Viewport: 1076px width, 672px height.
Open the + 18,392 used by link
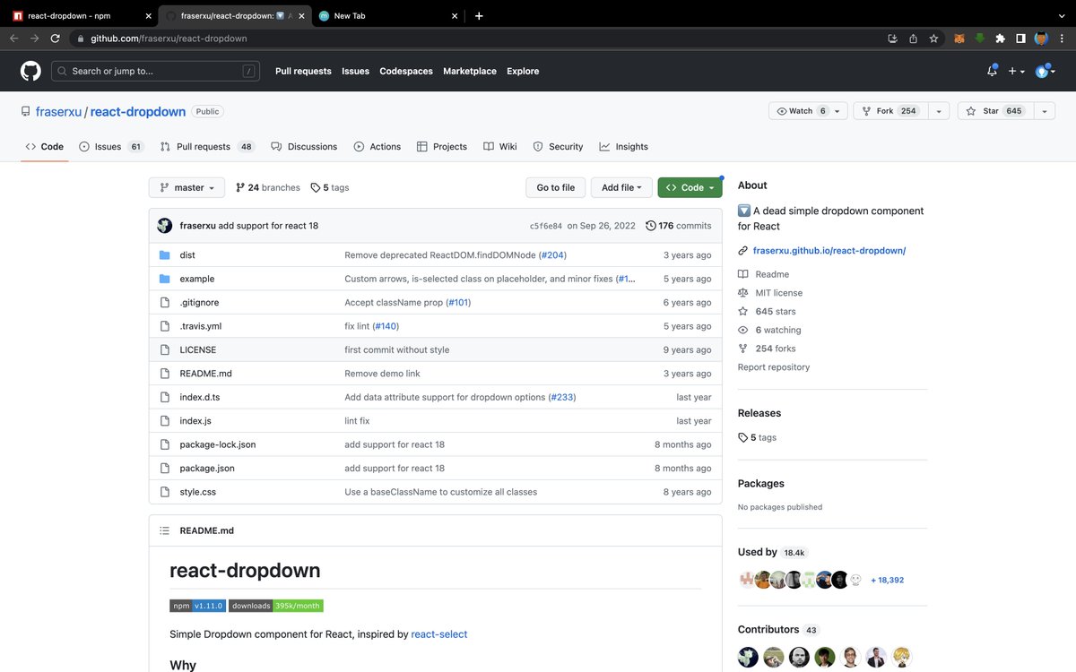tap(887, 580)
